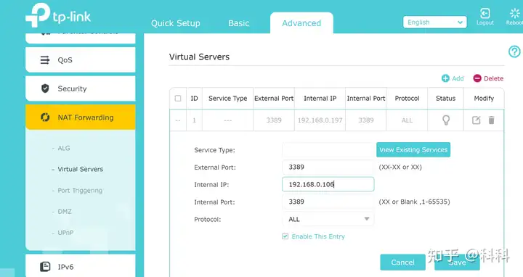Click the Add plus icon

[x=445, y=78]
